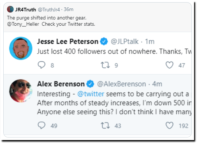Like Jesse Lee Peterson's tweet with heart icon
The image size is (197, 143).
point(169,65)
